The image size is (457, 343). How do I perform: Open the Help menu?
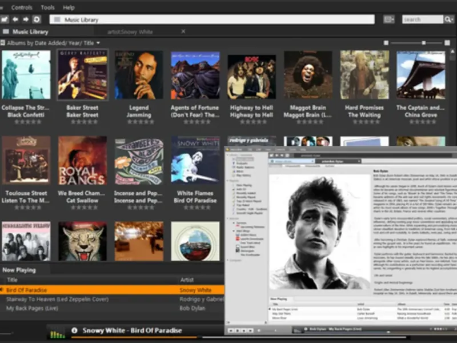point(69,7)
